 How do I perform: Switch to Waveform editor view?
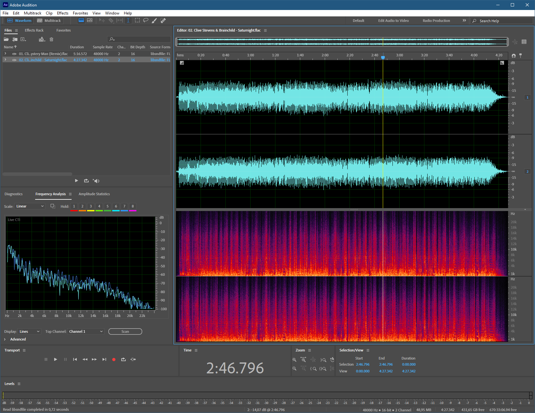click(x=19, y=21)
